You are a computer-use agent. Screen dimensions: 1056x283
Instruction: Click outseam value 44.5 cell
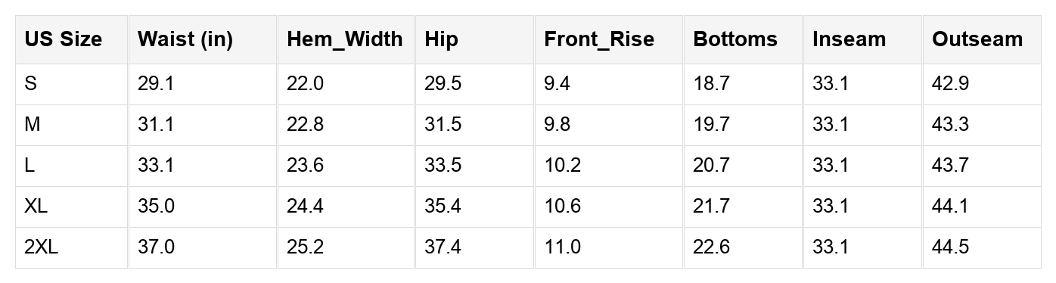[x=982, y=247]
